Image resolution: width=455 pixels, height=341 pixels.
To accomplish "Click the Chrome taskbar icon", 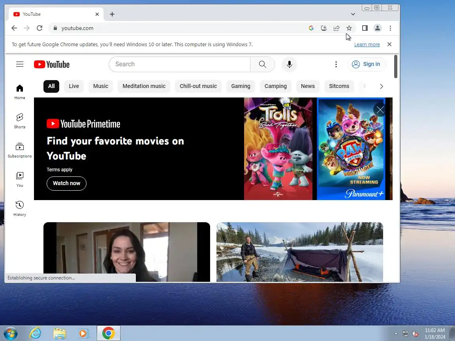I will [108, 333].
